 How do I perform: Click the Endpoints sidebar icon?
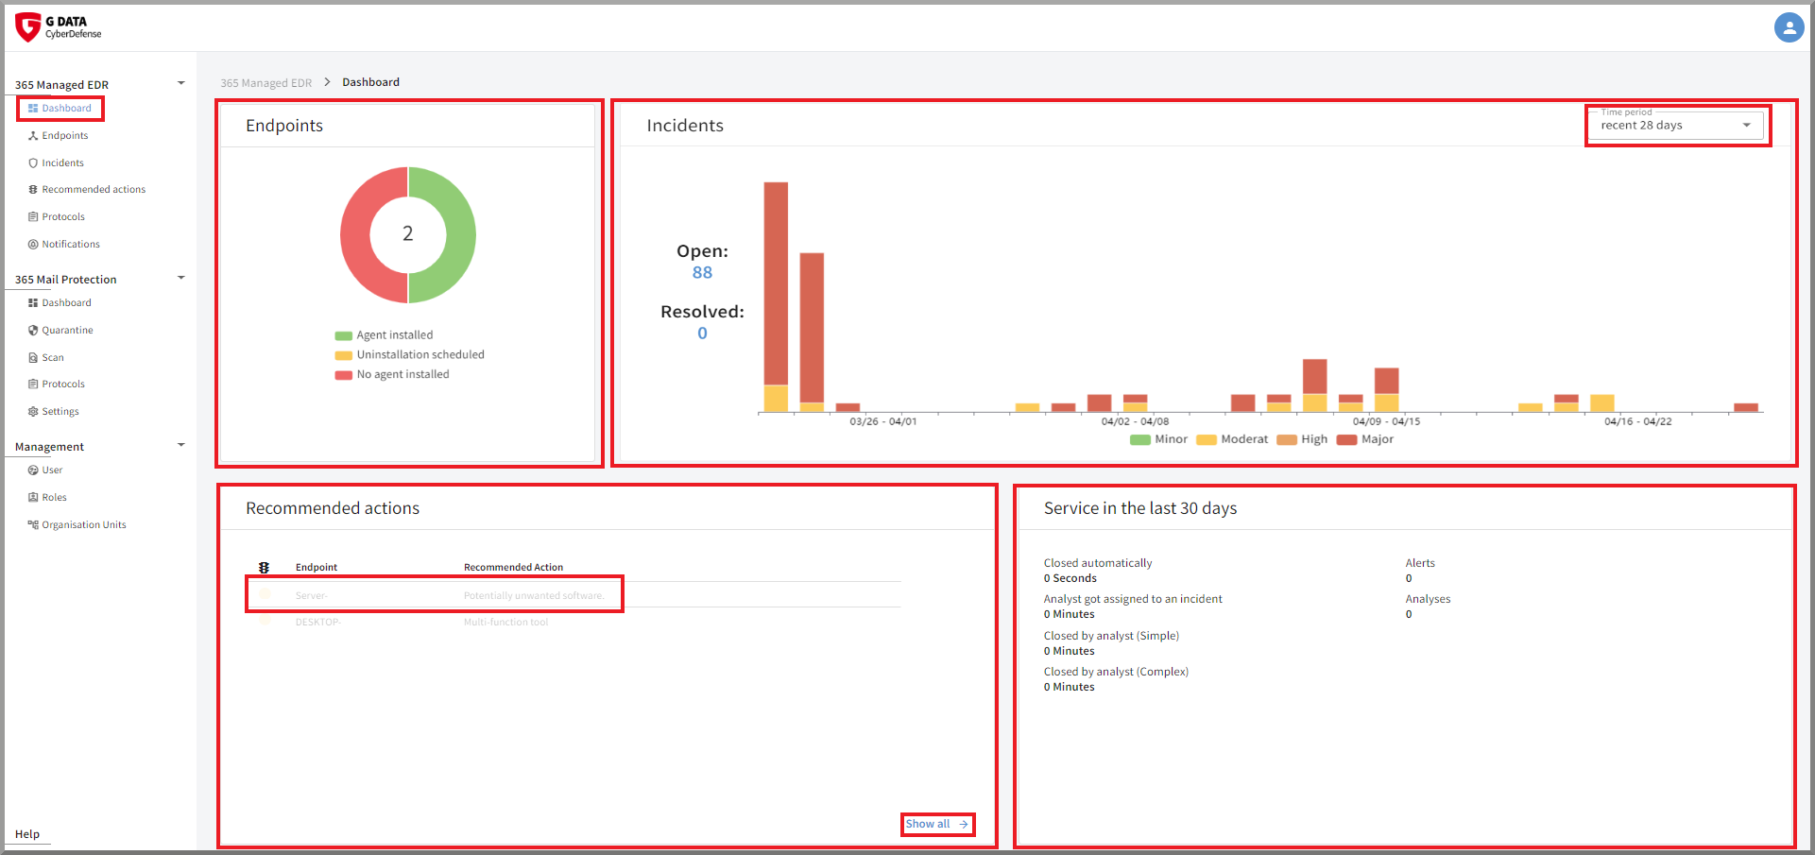pyautogui.click(x=33, y=136)
